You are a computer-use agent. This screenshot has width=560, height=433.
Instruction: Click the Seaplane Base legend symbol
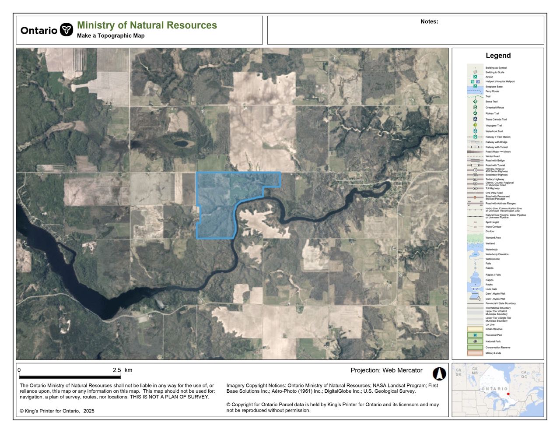point(475,86)
